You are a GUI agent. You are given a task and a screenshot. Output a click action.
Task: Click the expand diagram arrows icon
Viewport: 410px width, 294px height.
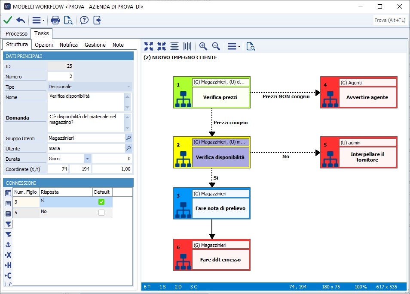tap(149, 46)
